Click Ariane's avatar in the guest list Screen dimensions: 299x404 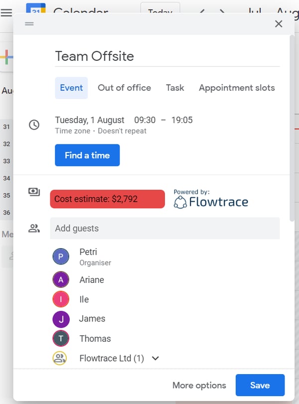(x=60, y=280)
